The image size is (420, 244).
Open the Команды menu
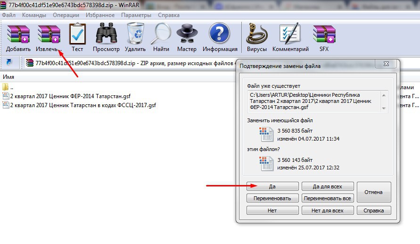[x=34, y=15]
